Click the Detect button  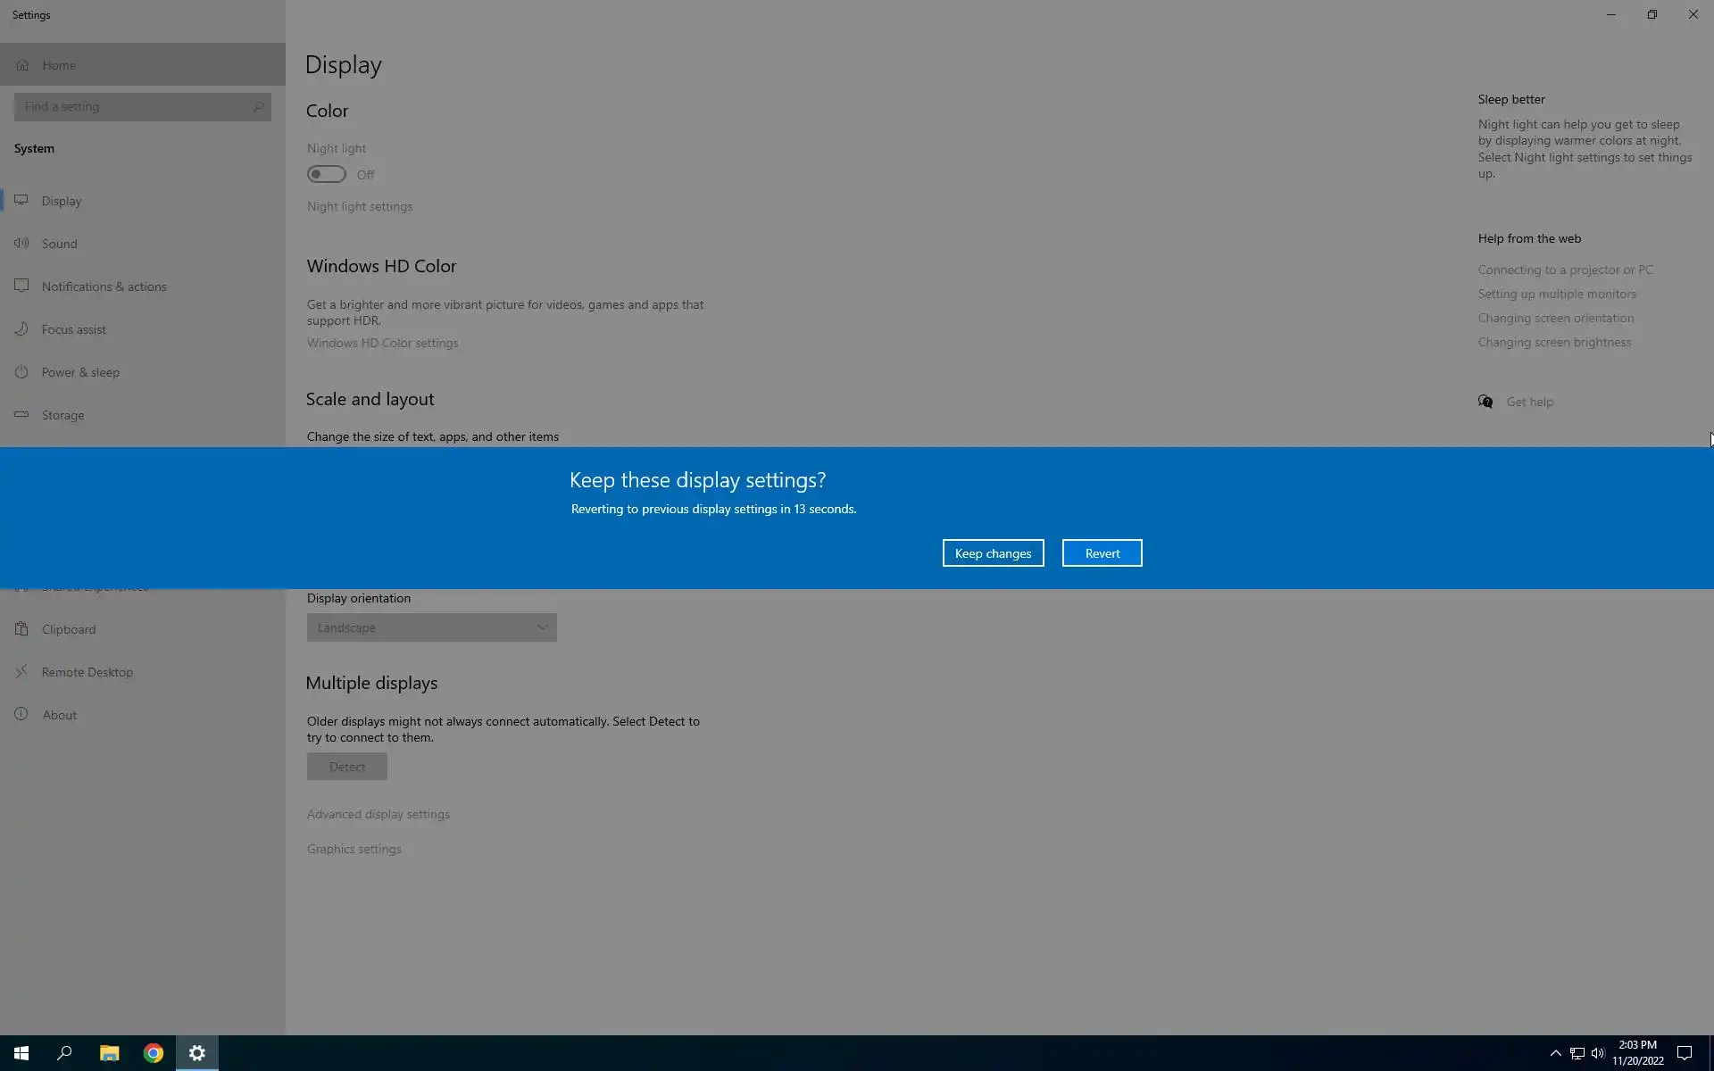pyautogui.click(x=346, y=767)
